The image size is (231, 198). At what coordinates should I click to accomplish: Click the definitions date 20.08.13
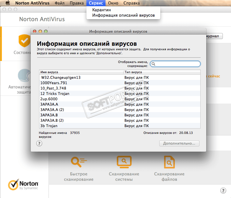[186, 133]
